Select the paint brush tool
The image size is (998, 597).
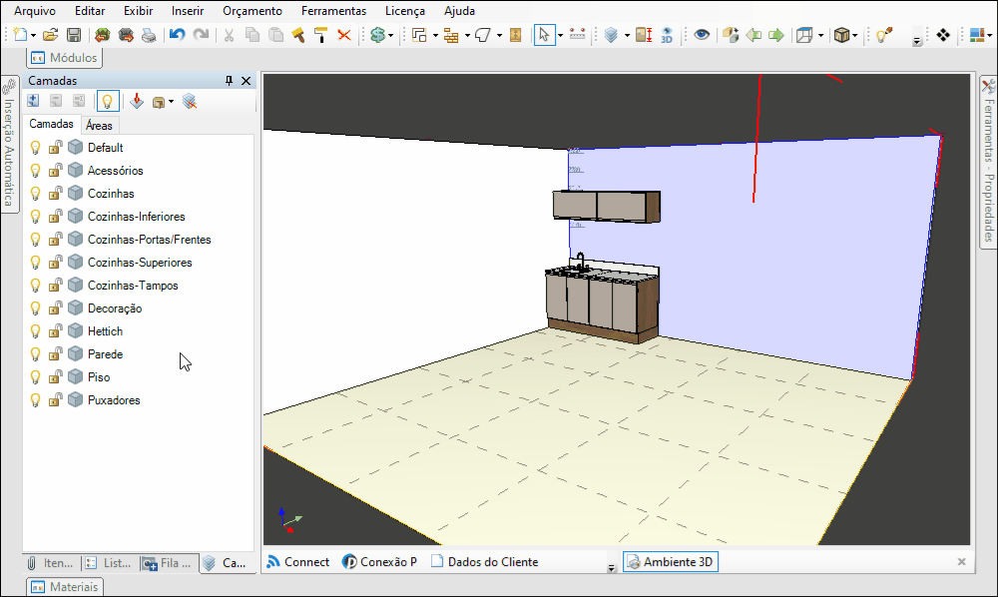click(297, 34)
